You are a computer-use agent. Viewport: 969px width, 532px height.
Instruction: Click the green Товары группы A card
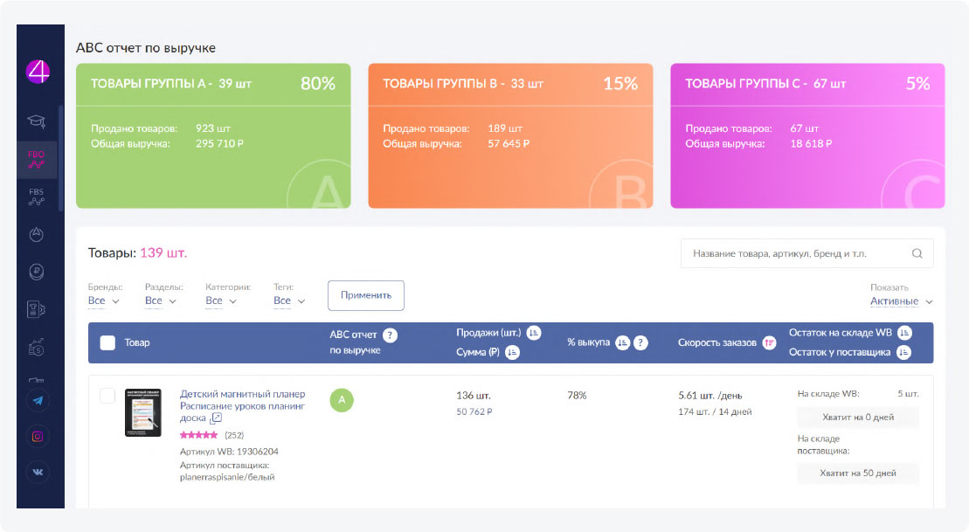[x=213, y=135]
